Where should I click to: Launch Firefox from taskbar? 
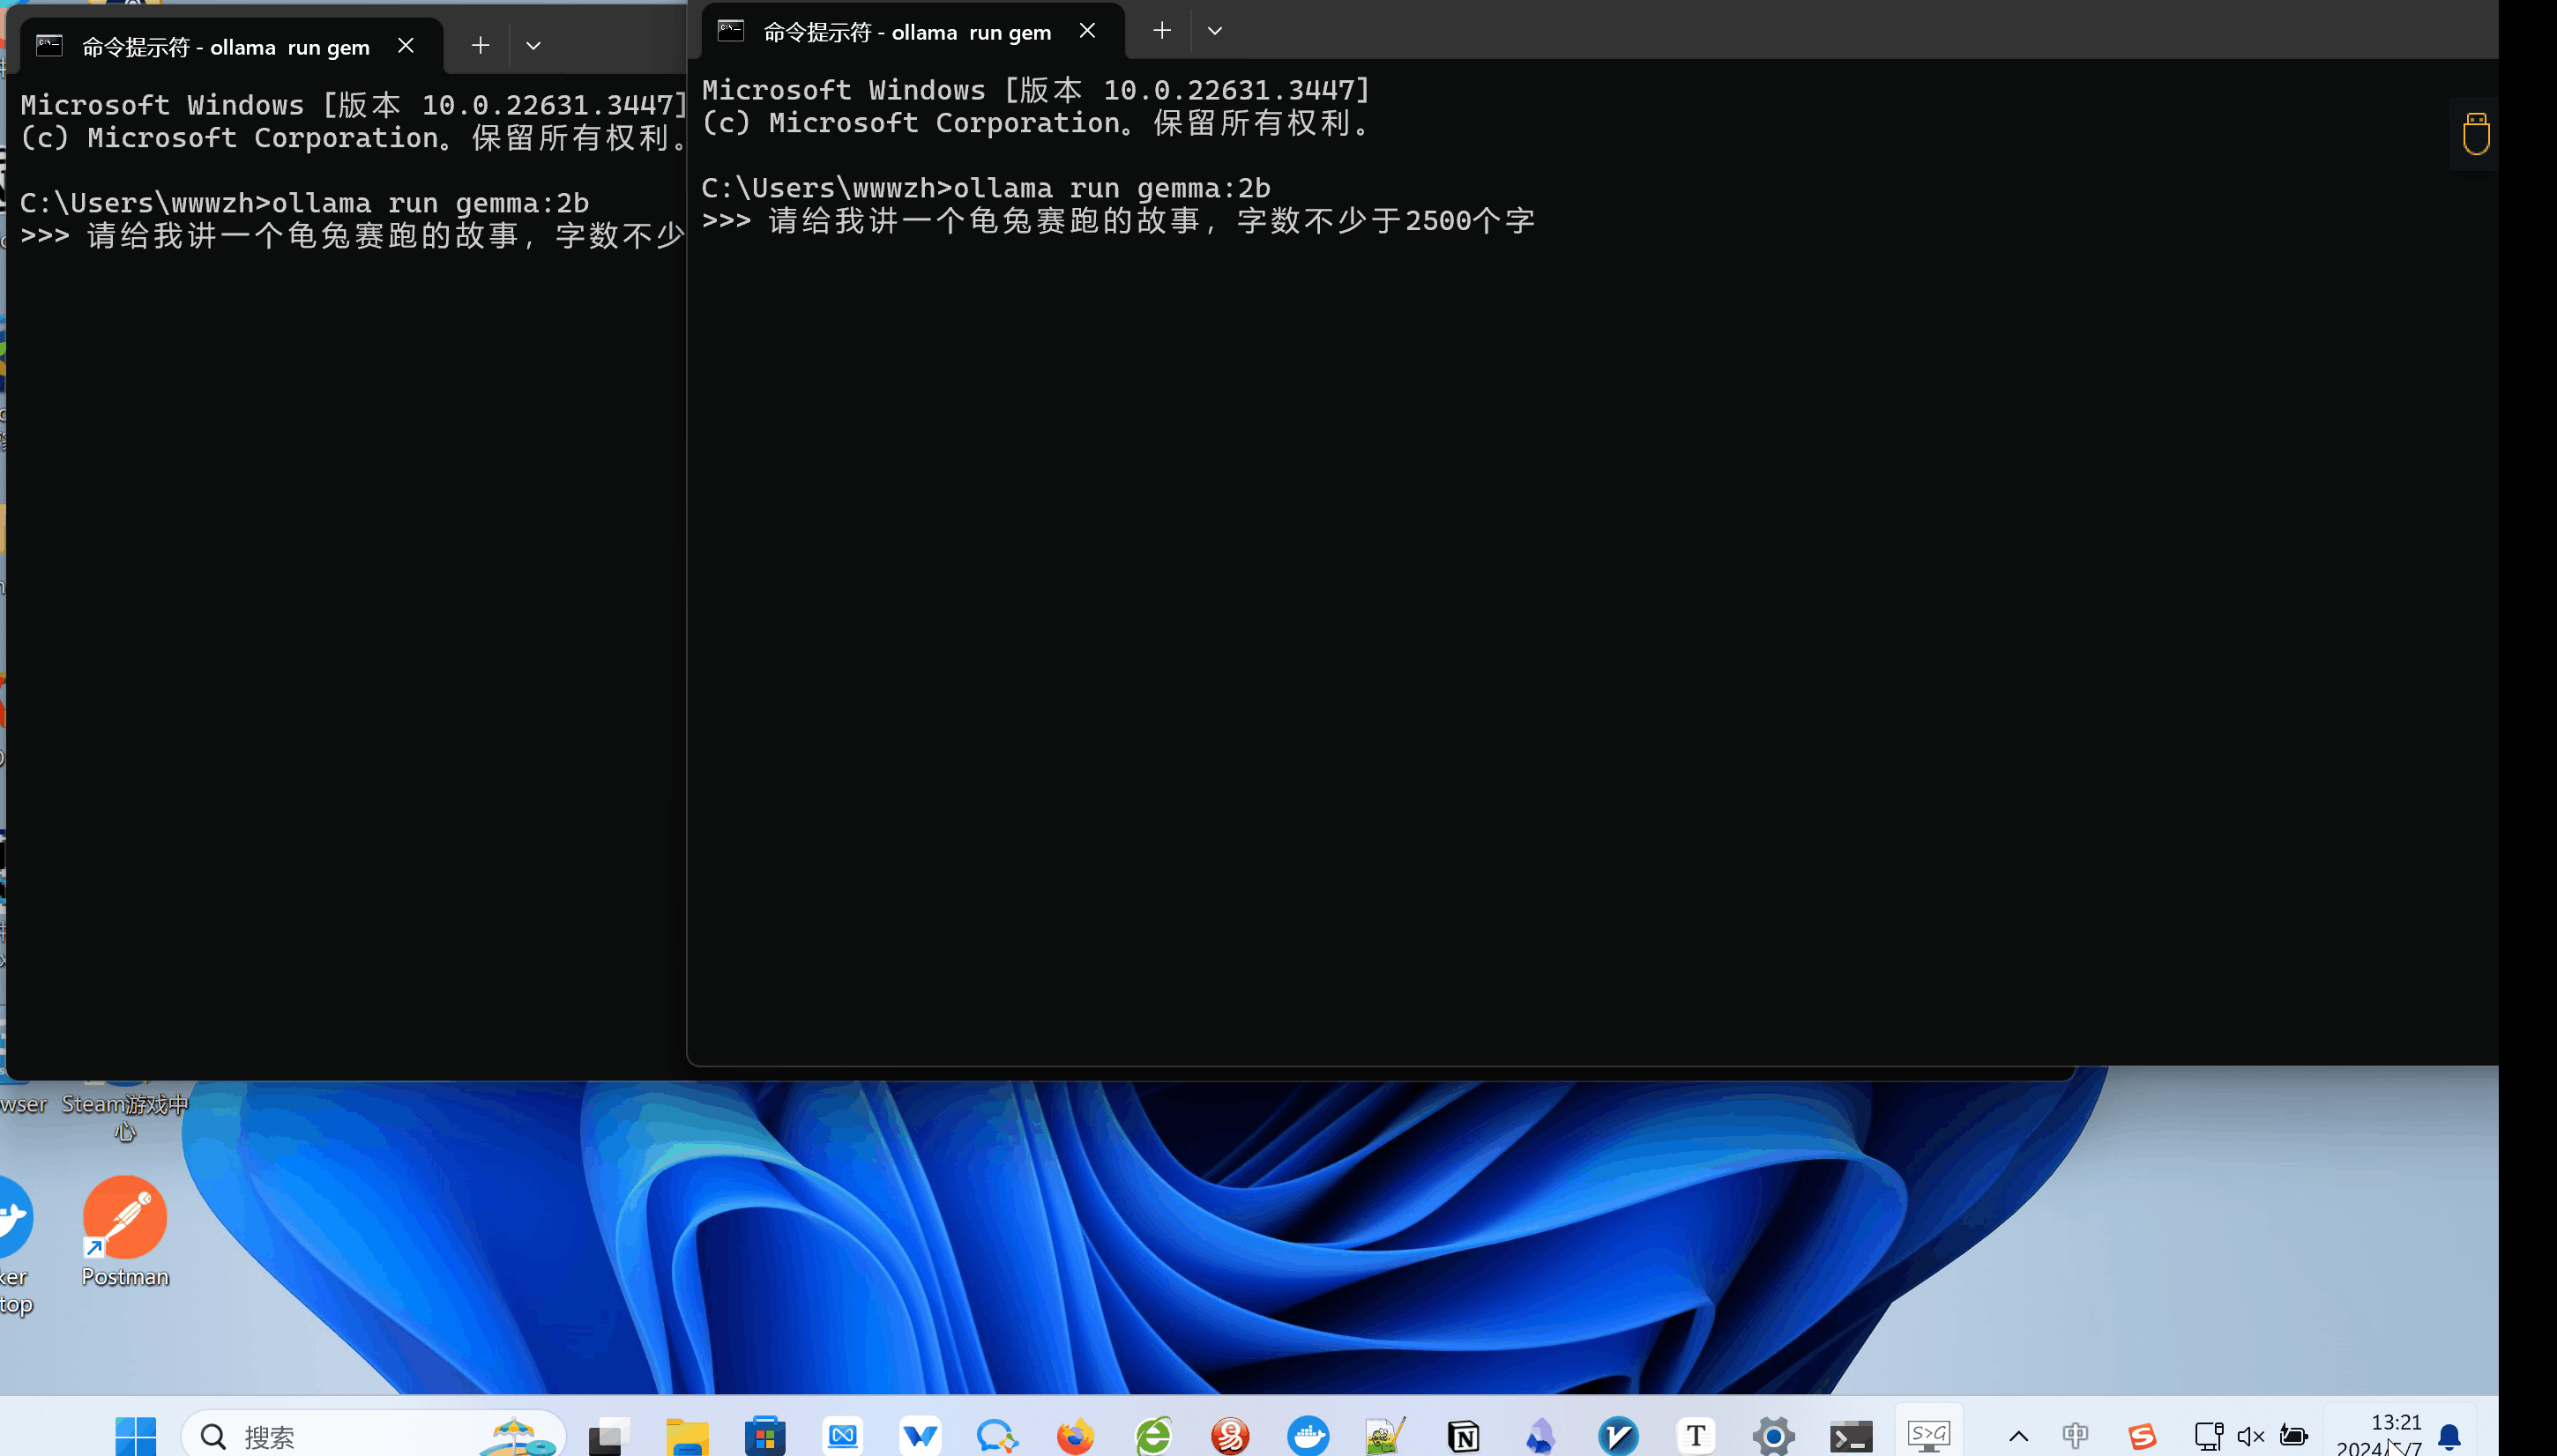tap(1076, 1436)
